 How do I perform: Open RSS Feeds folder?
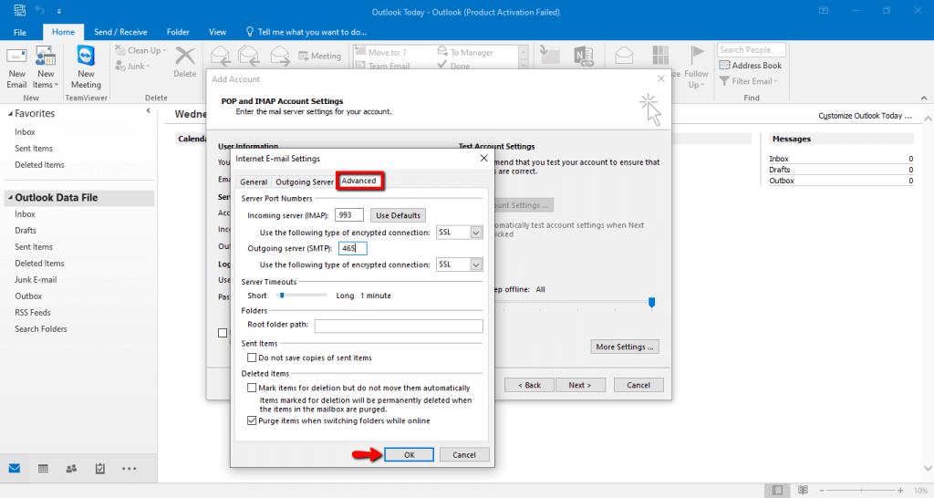point(33,313)
